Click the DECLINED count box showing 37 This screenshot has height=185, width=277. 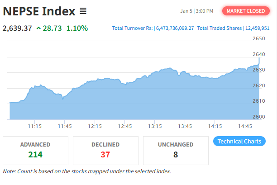(105, 150)
